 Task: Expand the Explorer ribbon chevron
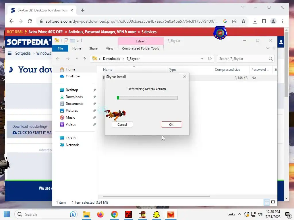268,48
